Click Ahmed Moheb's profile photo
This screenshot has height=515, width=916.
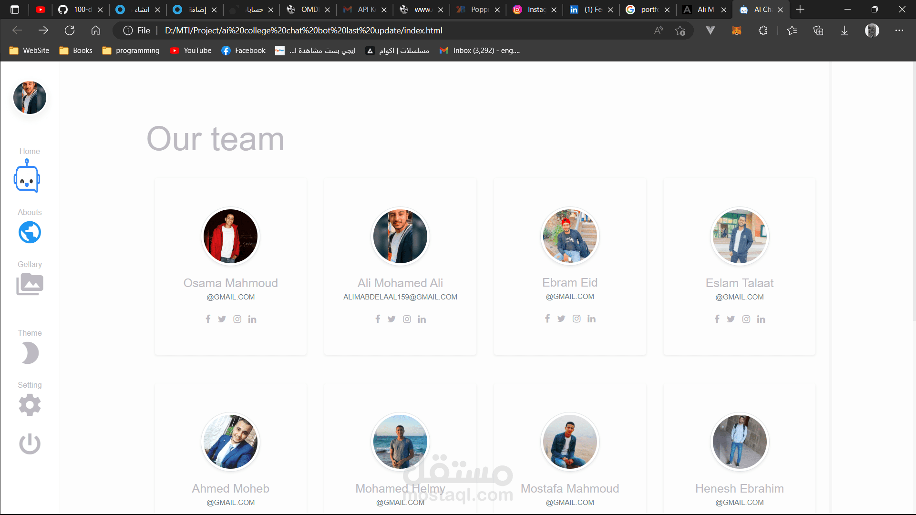coord(231,442)
